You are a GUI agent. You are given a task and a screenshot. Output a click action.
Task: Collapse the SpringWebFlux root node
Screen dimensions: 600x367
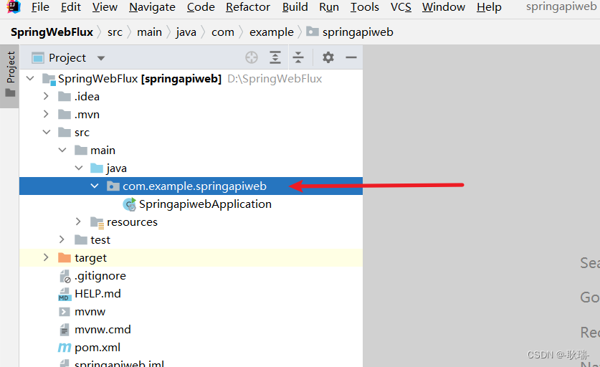pos(30,78)
